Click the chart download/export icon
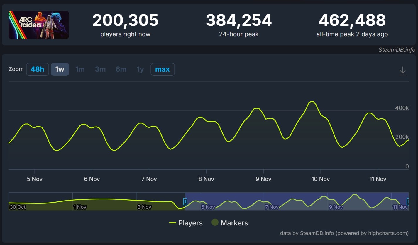Image resolution: width=418 pixels, height=245 pixels. (x=403, y=70)
